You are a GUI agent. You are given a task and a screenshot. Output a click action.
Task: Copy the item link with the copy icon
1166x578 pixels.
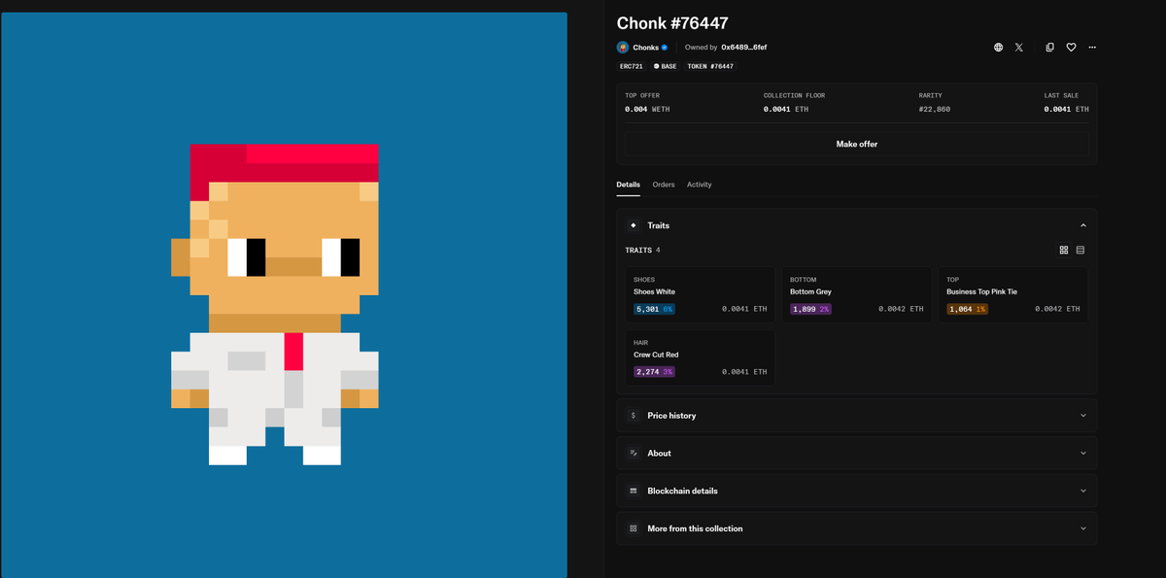[1050, 47]
